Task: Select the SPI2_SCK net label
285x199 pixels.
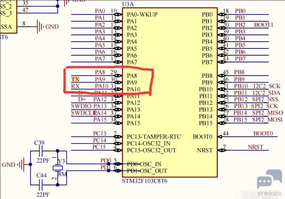Action: (x=265, y=106)
